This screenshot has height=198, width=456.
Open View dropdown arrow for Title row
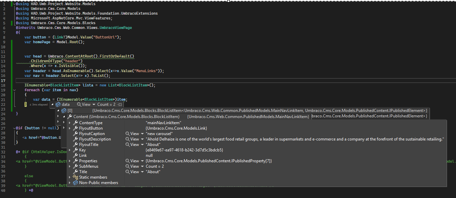click(142, 172)
